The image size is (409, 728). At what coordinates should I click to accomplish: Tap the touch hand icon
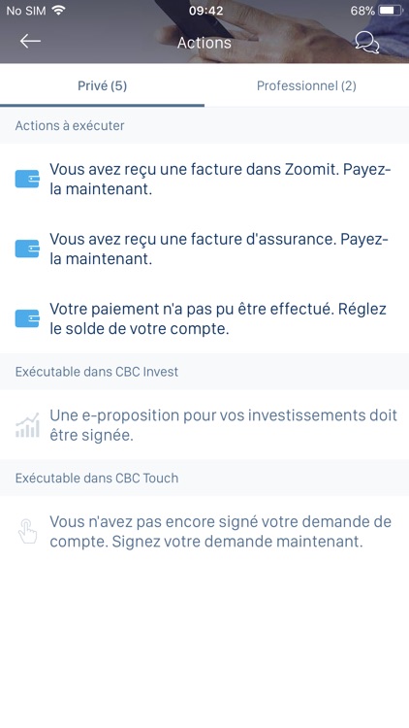pyautogui.click(x=27, y=532)
